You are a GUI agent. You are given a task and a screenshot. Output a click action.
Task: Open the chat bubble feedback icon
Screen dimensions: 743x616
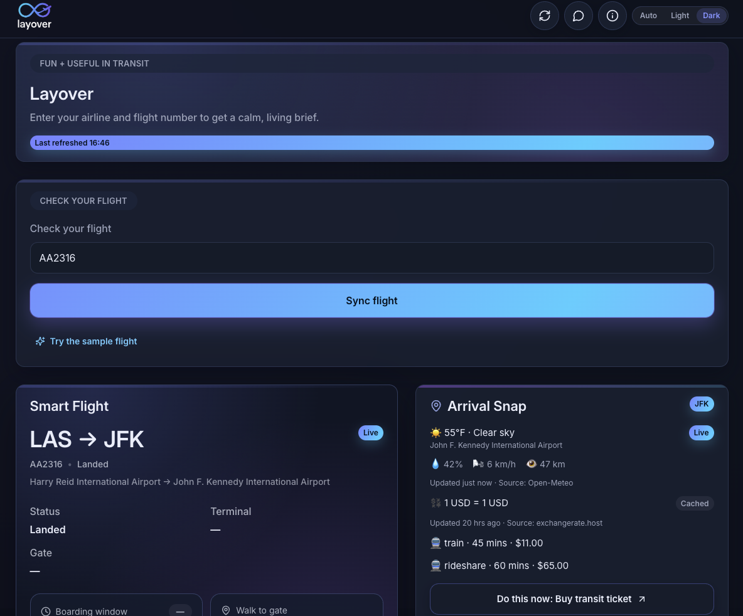point(578,16)
